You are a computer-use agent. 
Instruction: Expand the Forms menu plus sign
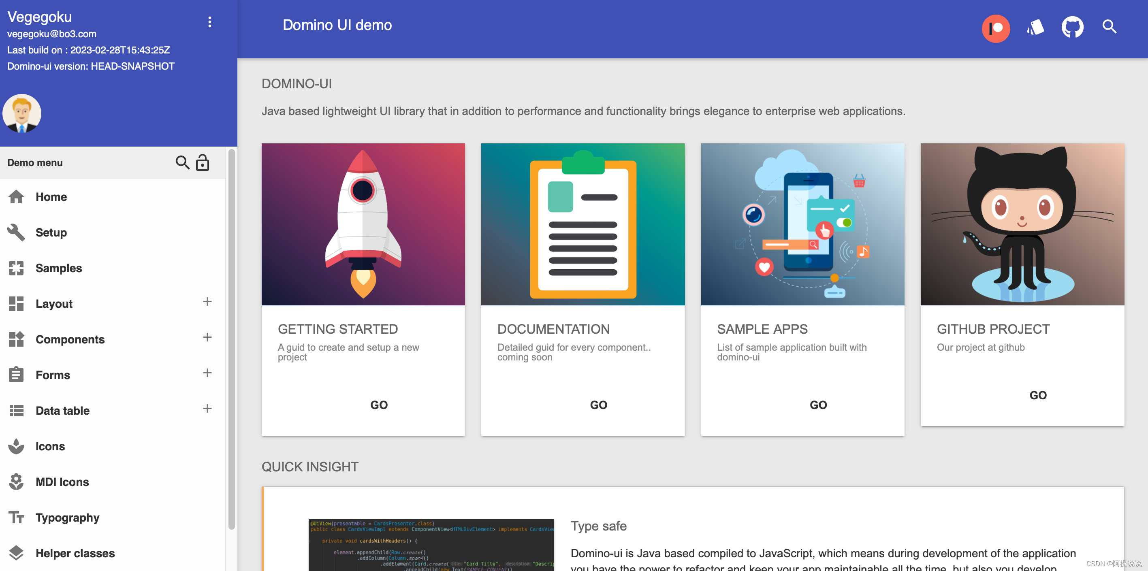click(x=207, y=373)
